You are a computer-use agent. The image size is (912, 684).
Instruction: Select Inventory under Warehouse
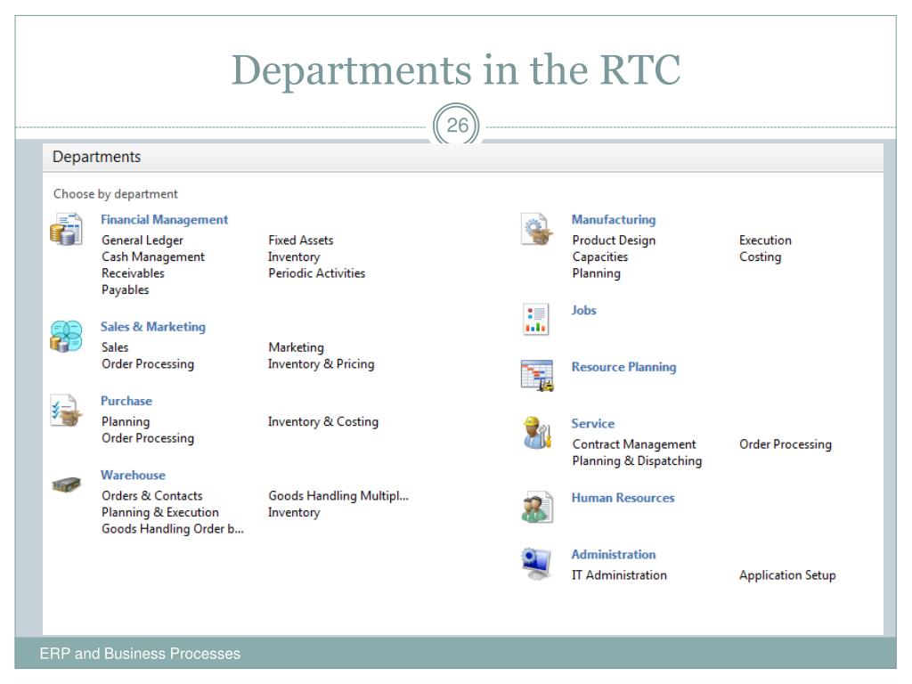coord(294,512)
